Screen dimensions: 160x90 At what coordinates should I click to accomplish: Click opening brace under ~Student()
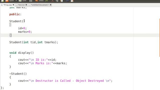point(10,77)
